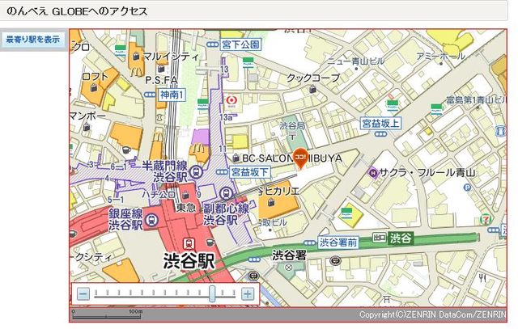Click the zoom slider handle
The height and width of the screenshot is (329, 518).
212,294
